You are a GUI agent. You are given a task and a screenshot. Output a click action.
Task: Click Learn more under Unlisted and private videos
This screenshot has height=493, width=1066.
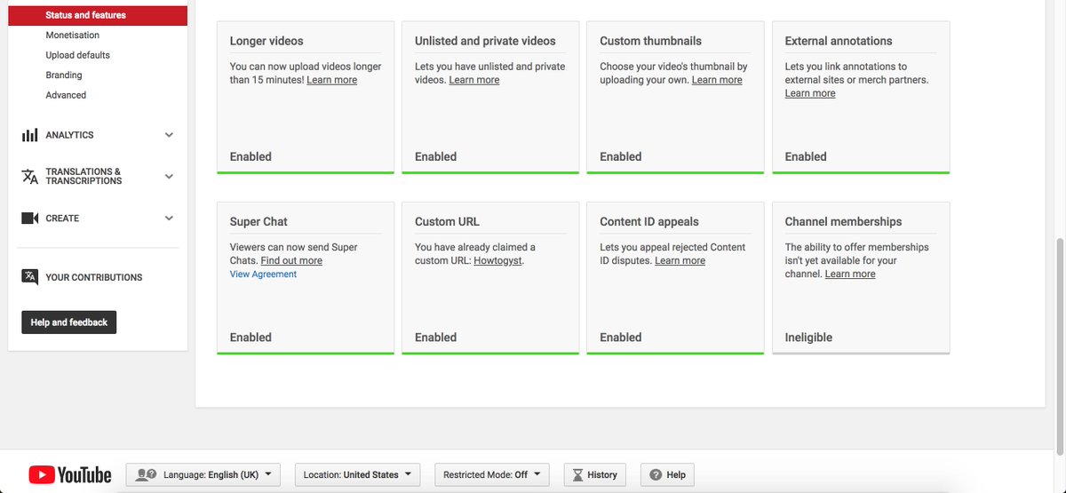474,80
